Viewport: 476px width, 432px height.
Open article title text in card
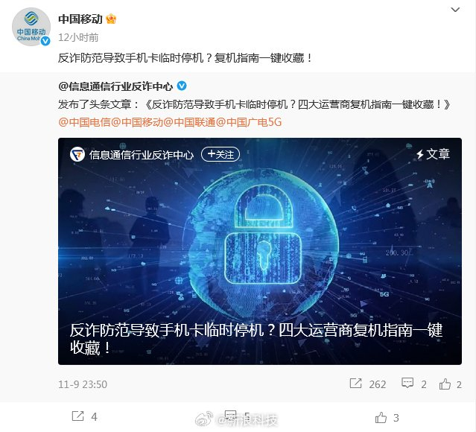tap(256, 338)
